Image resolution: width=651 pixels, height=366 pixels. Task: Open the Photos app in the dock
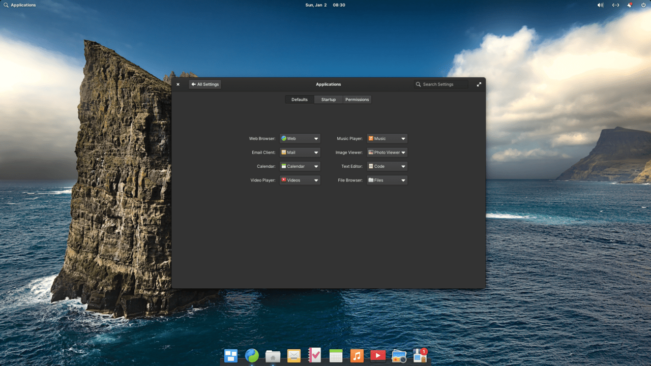pyautogui.click(x=399, y=355)
